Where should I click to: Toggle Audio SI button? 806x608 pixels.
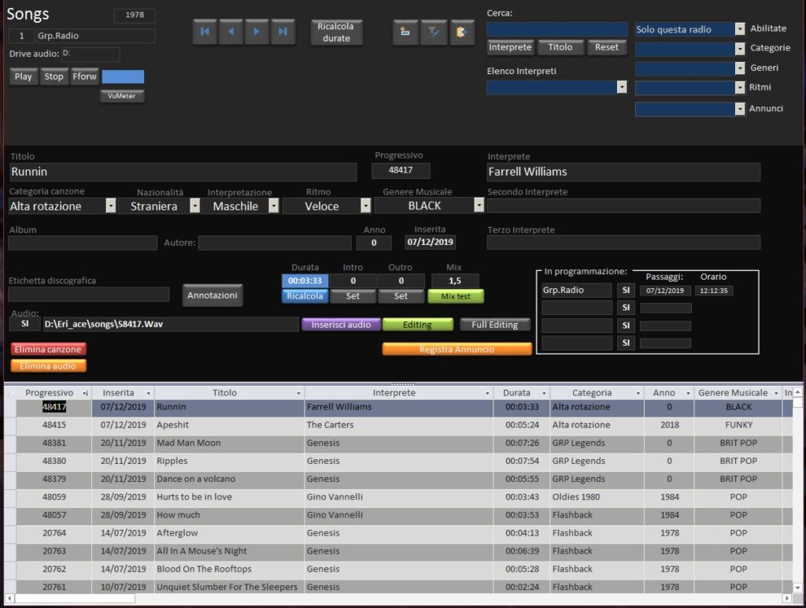click(24, 324)
